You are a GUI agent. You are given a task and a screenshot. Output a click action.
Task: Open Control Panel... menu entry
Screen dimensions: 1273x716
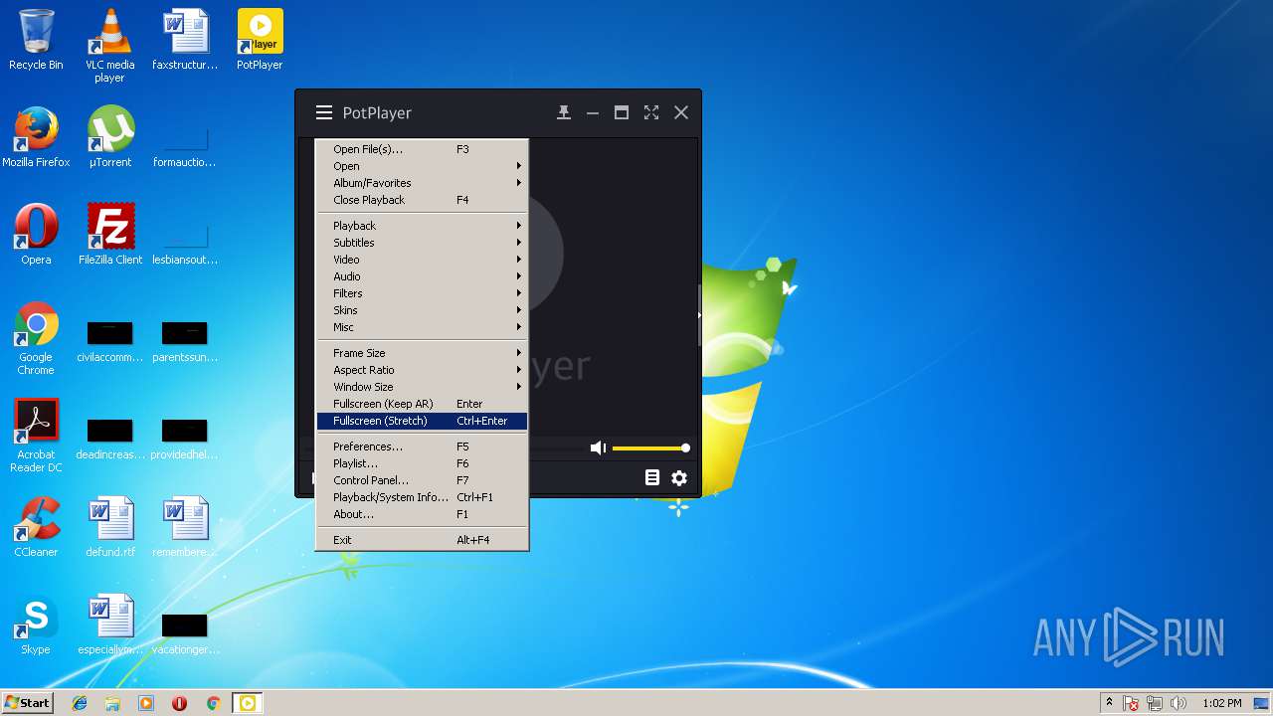pyautogui.click(x=422, y=480)
